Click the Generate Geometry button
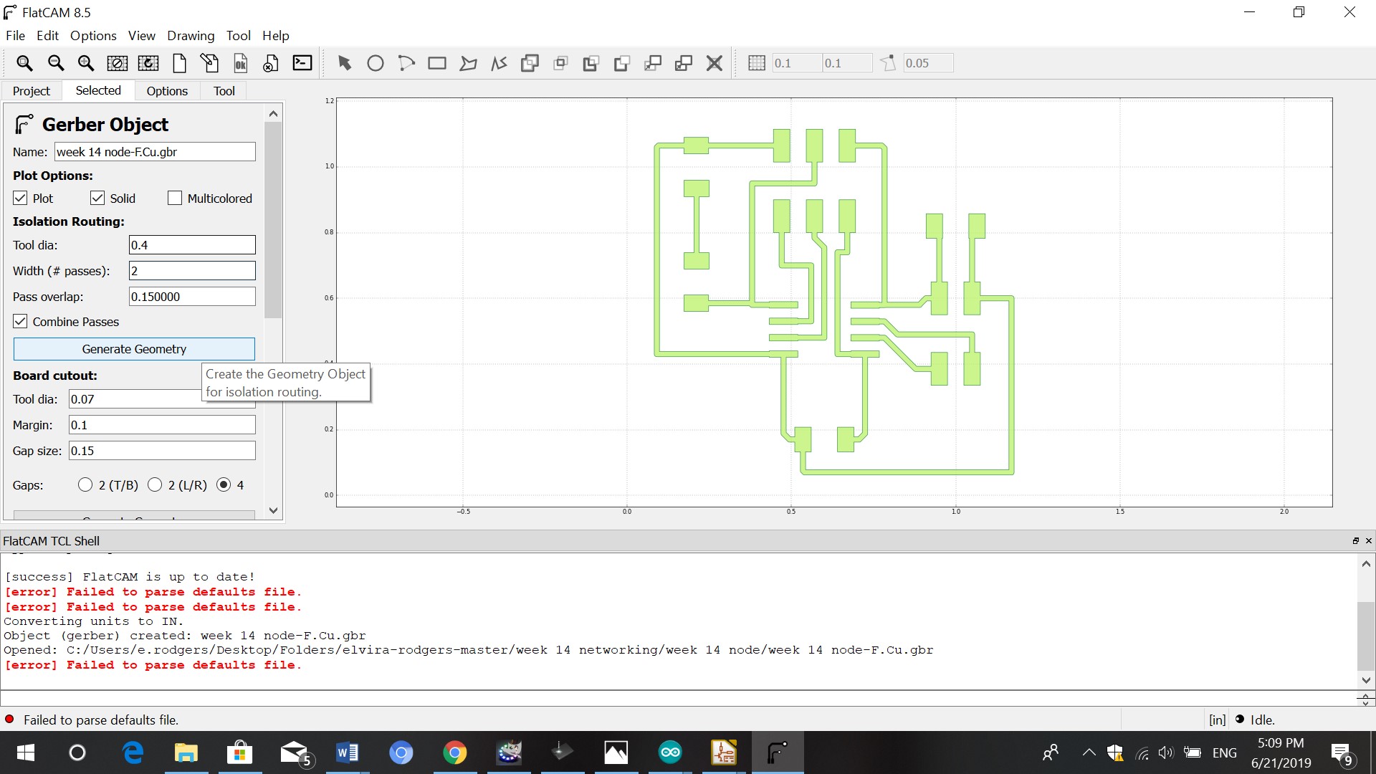Viewport: 1376px width, 774px height. (134, 349)
